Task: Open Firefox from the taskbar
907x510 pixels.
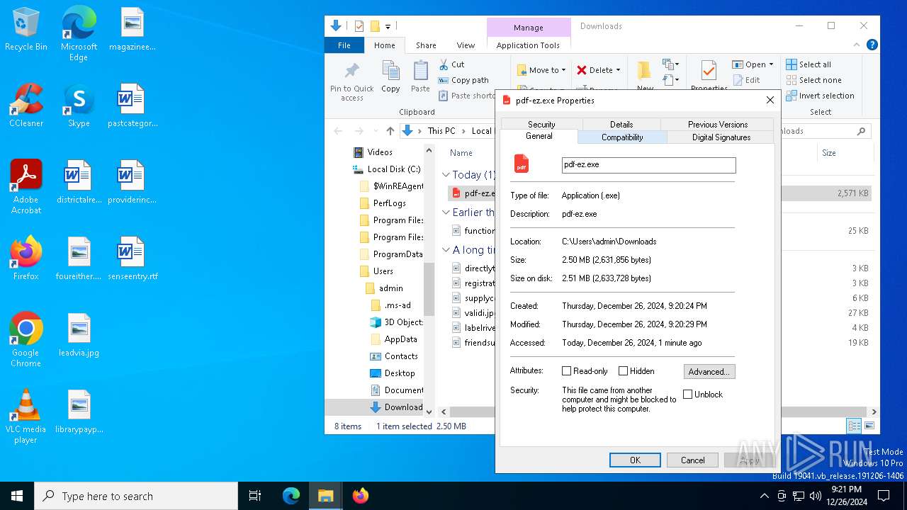Action: coord(361,496)
